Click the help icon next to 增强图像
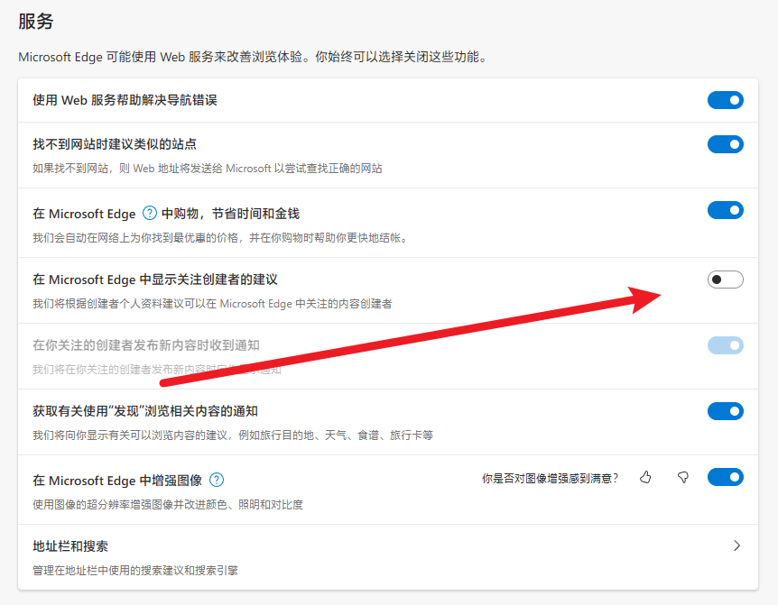The width and height of the screenshot is (778, 605). coord(217,481)
